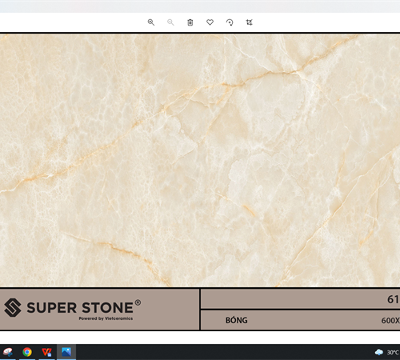
Task: Rotate the image using rotate icon
Action: (230, 22)
